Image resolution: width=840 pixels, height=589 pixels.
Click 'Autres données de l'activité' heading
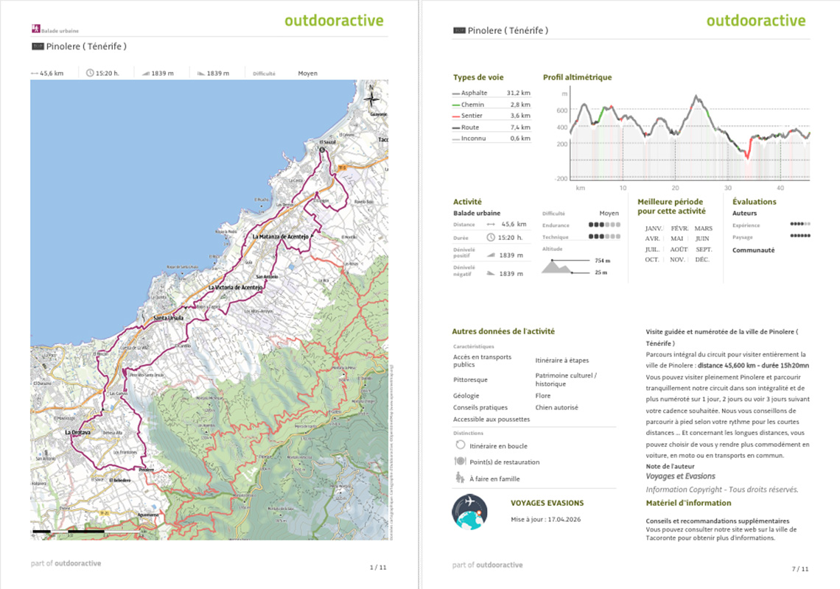tap(503, 331)
